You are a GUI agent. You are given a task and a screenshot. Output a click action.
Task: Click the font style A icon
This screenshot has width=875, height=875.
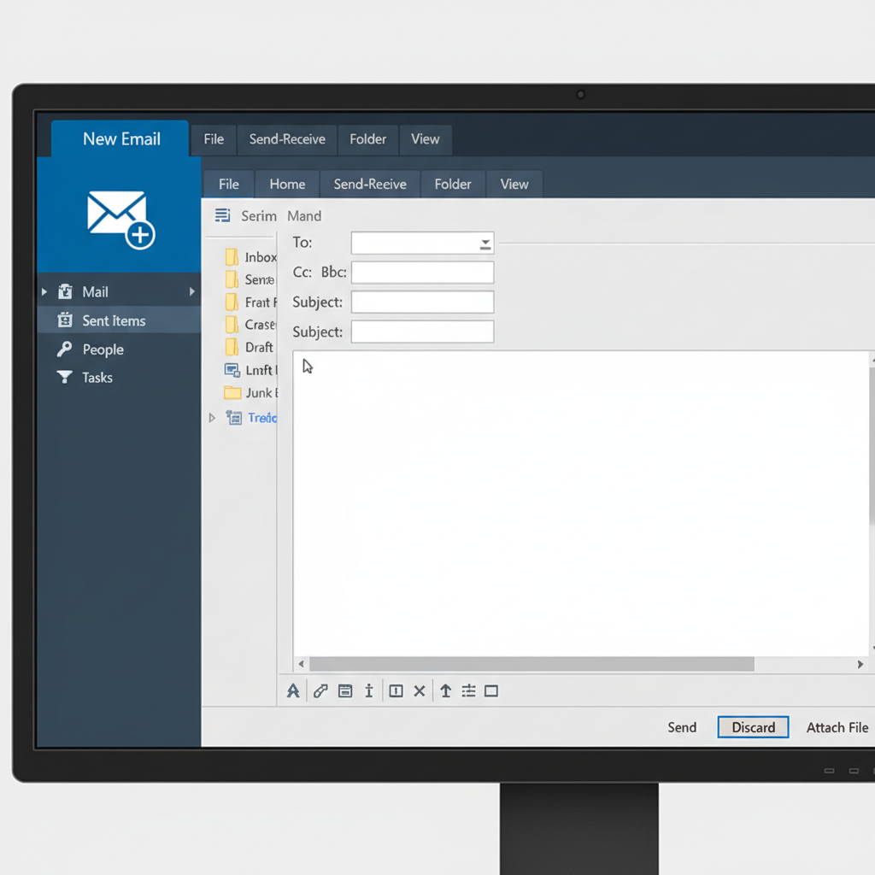[x=293, y=691]
